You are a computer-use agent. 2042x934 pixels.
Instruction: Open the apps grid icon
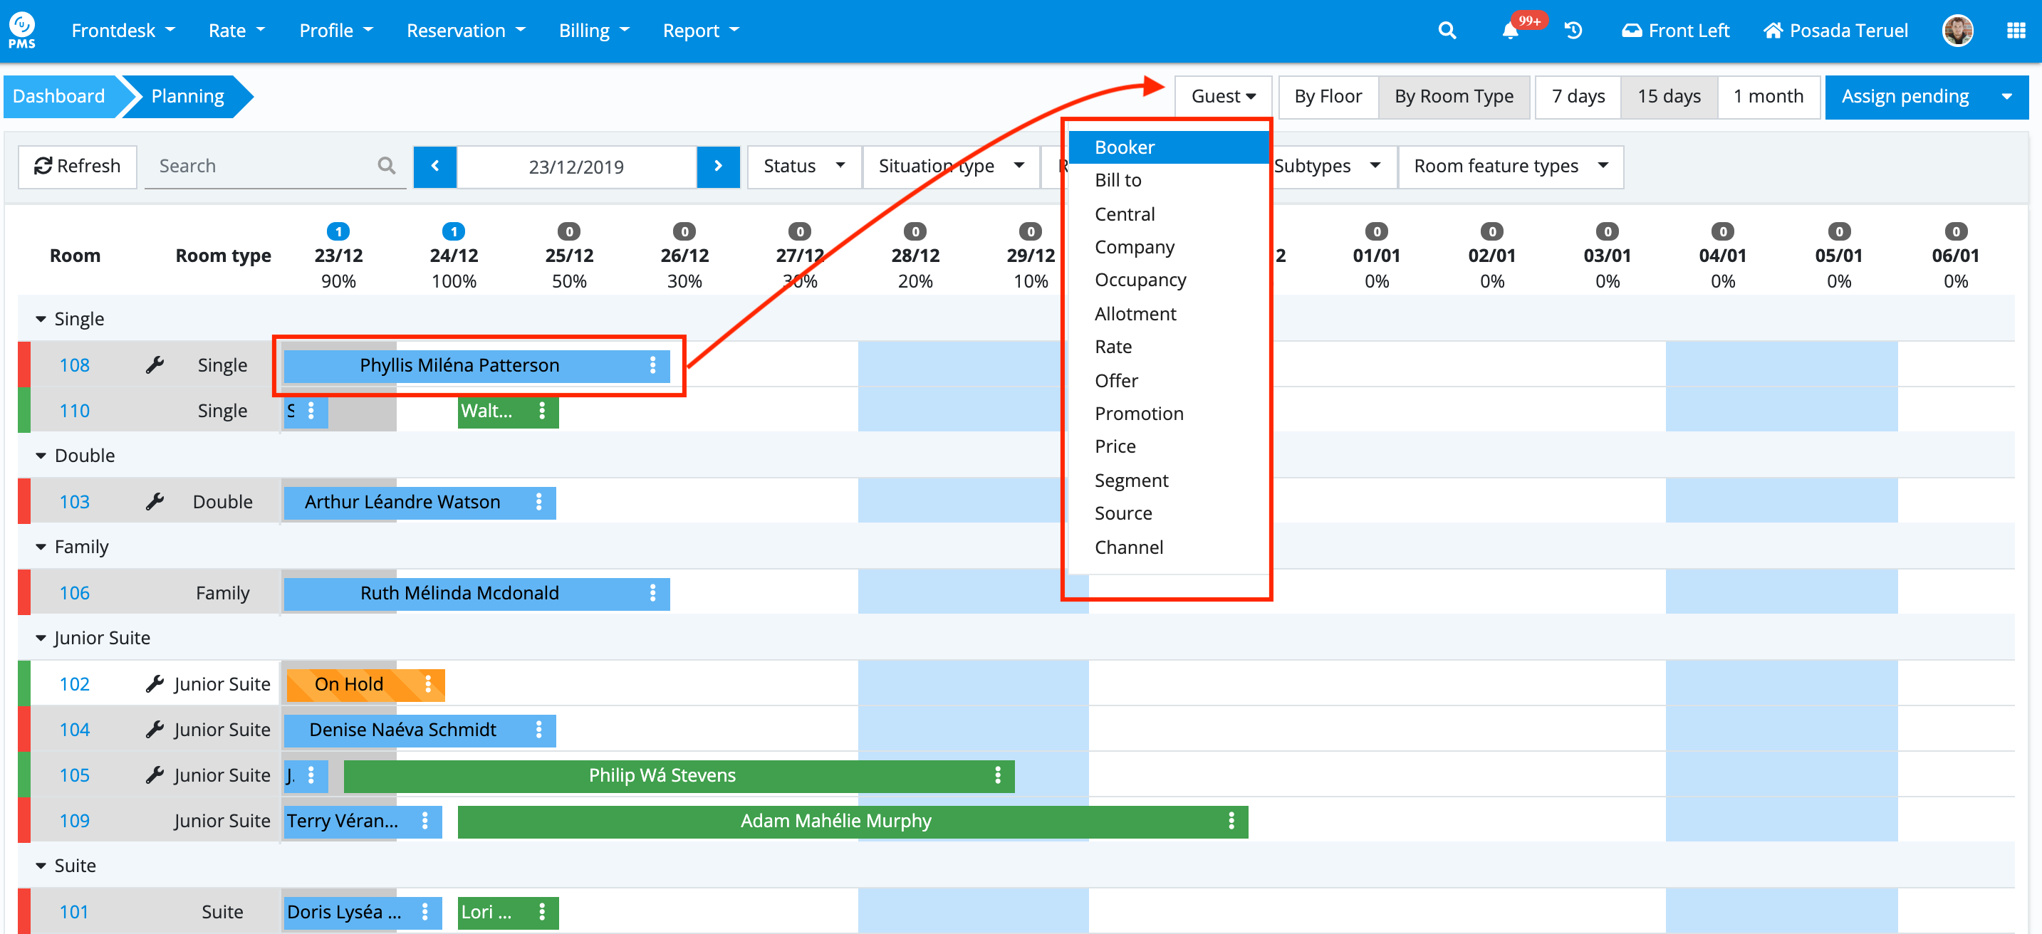pos(2015,31)
